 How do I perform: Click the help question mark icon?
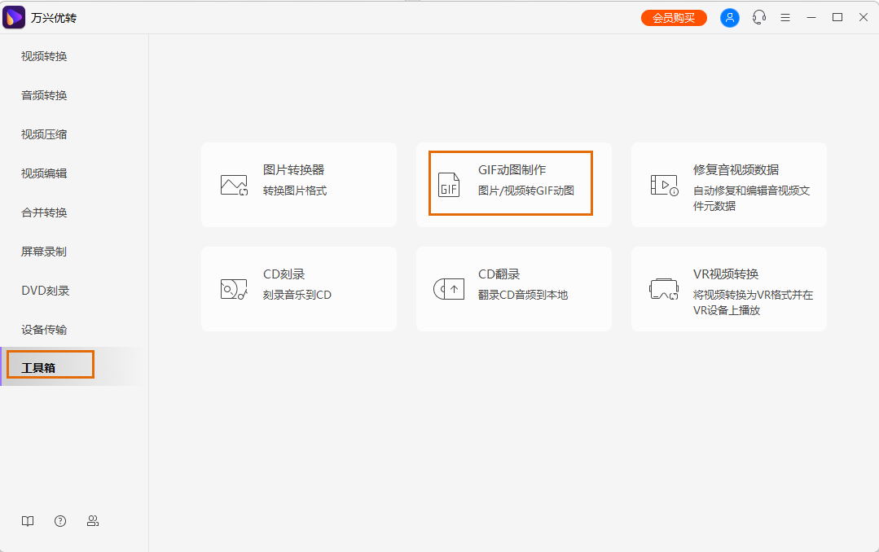(x=59, y=521)
